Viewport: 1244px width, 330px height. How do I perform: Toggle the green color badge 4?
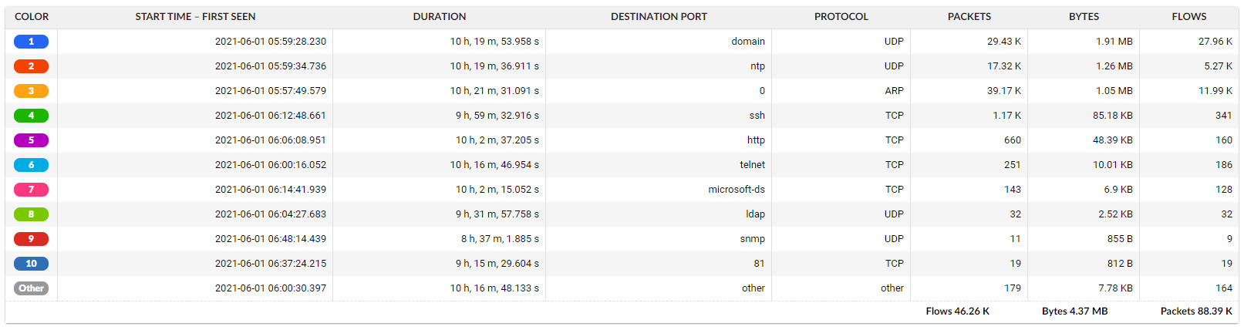coord(31,116)
